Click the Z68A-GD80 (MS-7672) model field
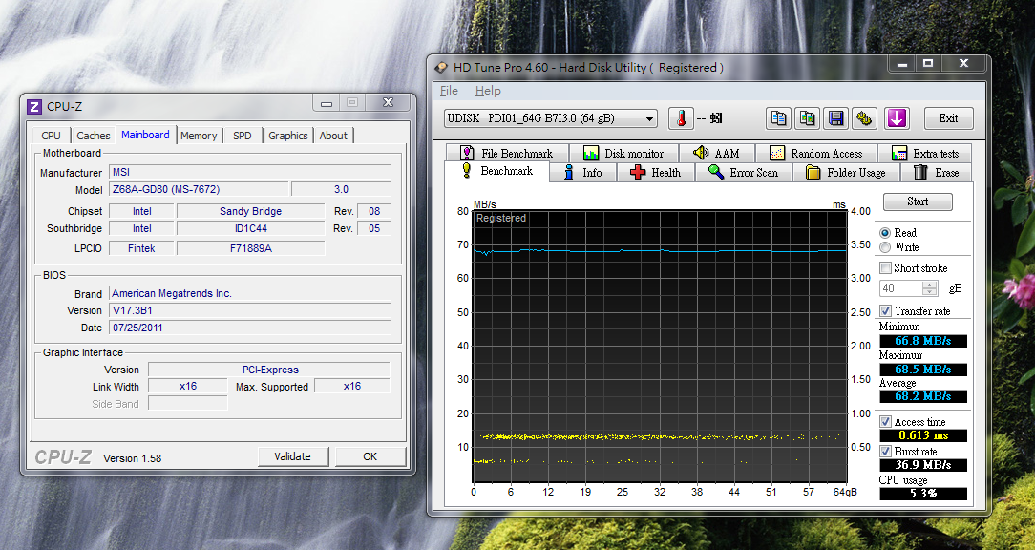Screen dimensions: 1035x550 point(199,189)
